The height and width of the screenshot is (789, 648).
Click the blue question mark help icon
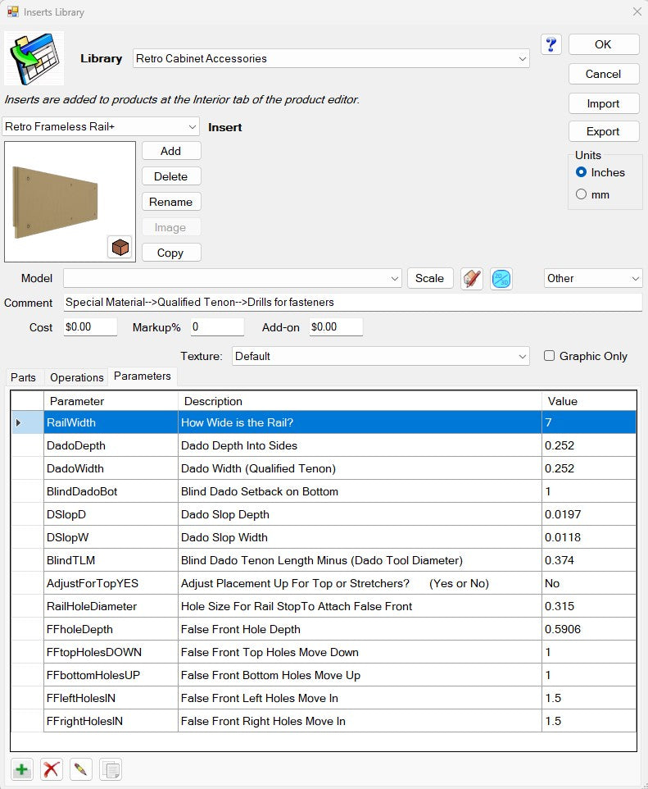[551, 45]
